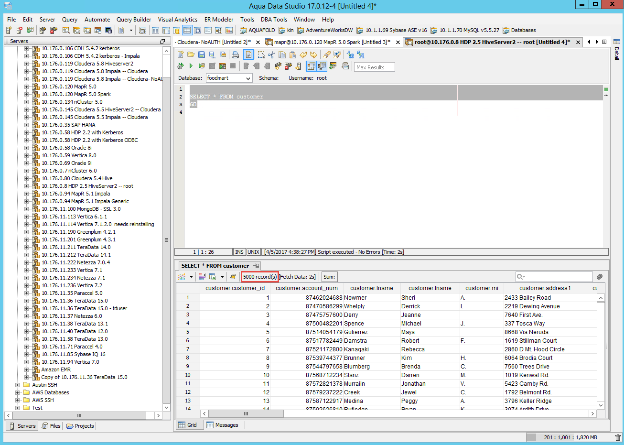Viewport: 624px width, 445px height.
Task: Click the bar-chart window icon in main toolbar
Action: click(x=229, y=30)
